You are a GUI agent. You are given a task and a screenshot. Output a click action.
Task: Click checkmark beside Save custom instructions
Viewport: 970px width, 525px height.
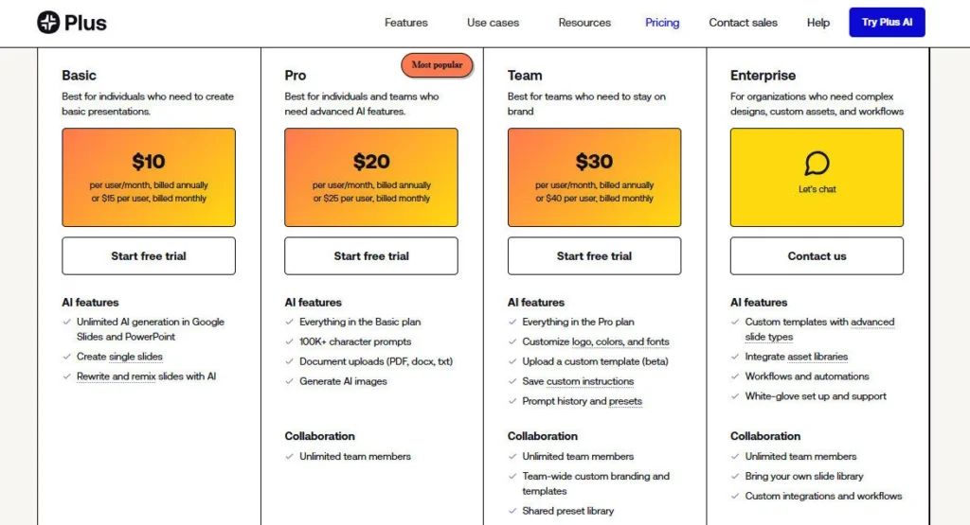[x=512, y=381]
